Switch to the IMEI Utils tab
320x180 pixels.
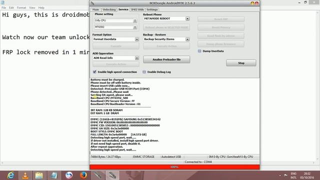click(x=137, y=9)
